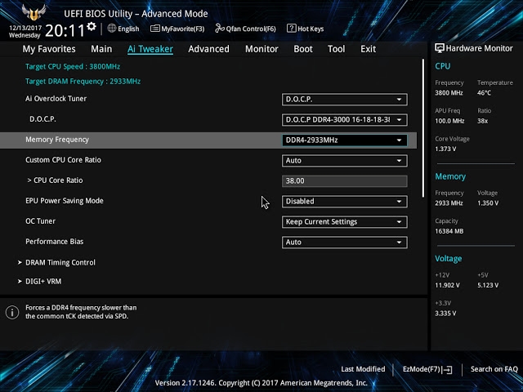Click the OC Tuner label

point(40,221)
